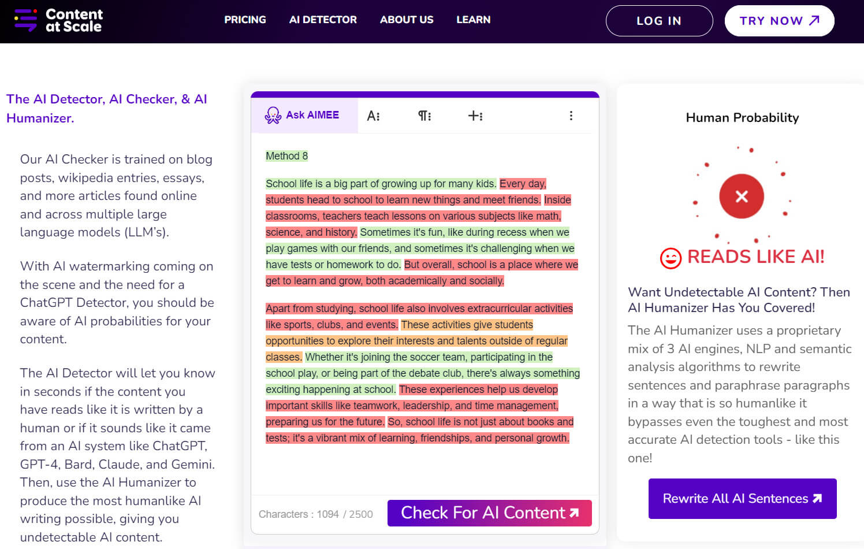
Task: Open the ABOUT US menu item
Action: (x=407, y=20)
